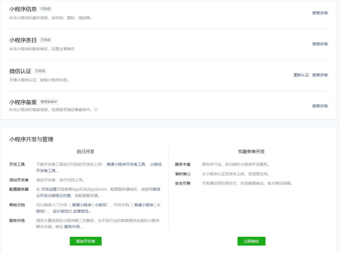
Task: Open 小游戏 link under 入门介绍
Action: (x=101, y=205)
